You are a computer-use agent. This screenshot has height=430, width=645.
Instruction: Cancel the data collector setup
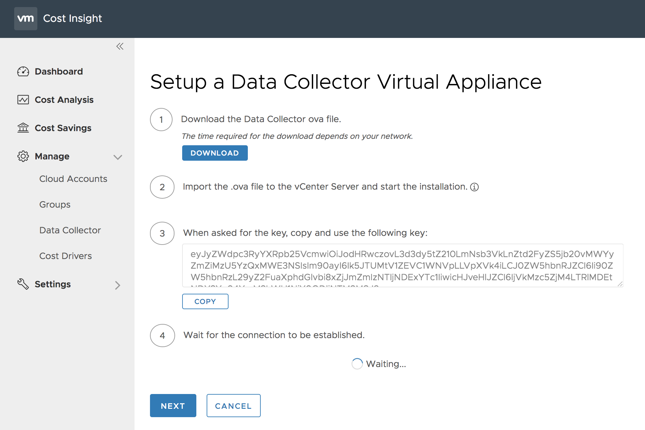pos(233,406)
